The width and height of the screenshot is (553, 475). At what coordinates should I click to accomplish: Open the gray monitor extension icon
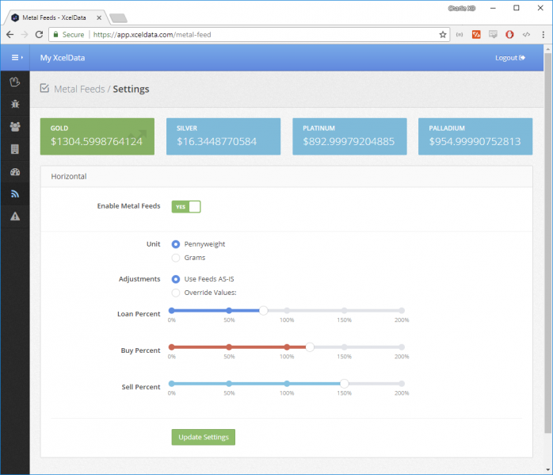pos(493,34)
